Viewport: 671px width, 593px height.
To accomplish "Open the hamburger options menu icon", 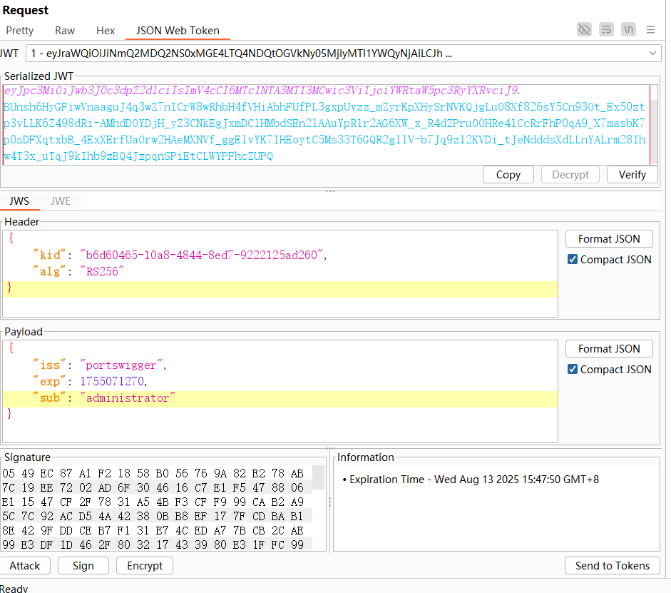I will tap(650, 29).
